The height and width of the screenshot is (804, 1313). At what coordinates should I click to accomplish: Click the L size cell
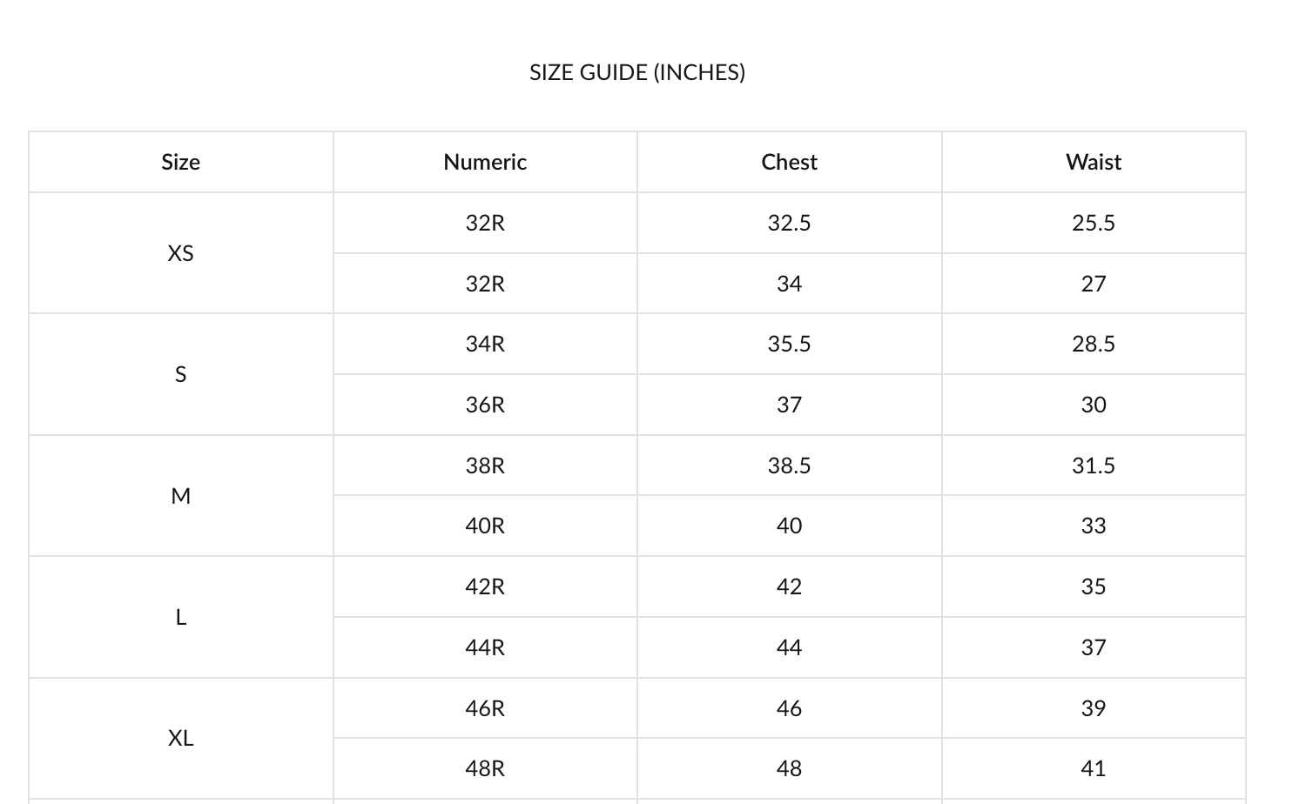click(181, 617)
